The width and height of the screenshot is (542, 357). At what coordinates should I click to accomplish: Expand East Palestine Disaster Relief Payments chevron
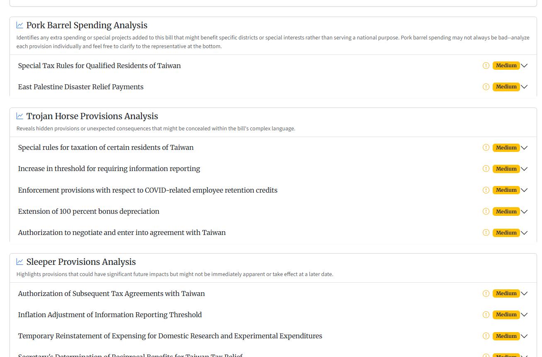(x=524, y=87)
